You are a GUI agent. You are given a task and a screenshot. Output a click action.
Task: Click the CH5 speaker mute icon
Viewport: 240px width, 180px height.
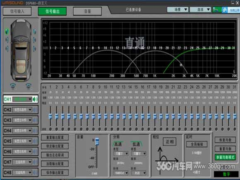(x=35, y=141)
